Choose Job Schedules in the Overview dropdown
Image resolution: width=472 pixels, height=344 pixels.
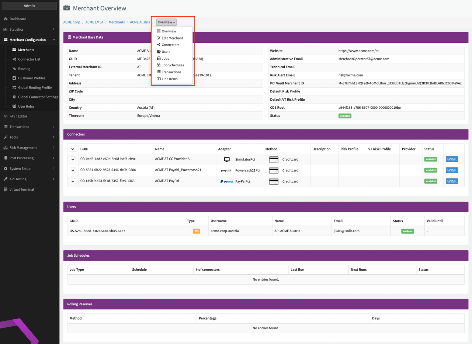point(172,65)
